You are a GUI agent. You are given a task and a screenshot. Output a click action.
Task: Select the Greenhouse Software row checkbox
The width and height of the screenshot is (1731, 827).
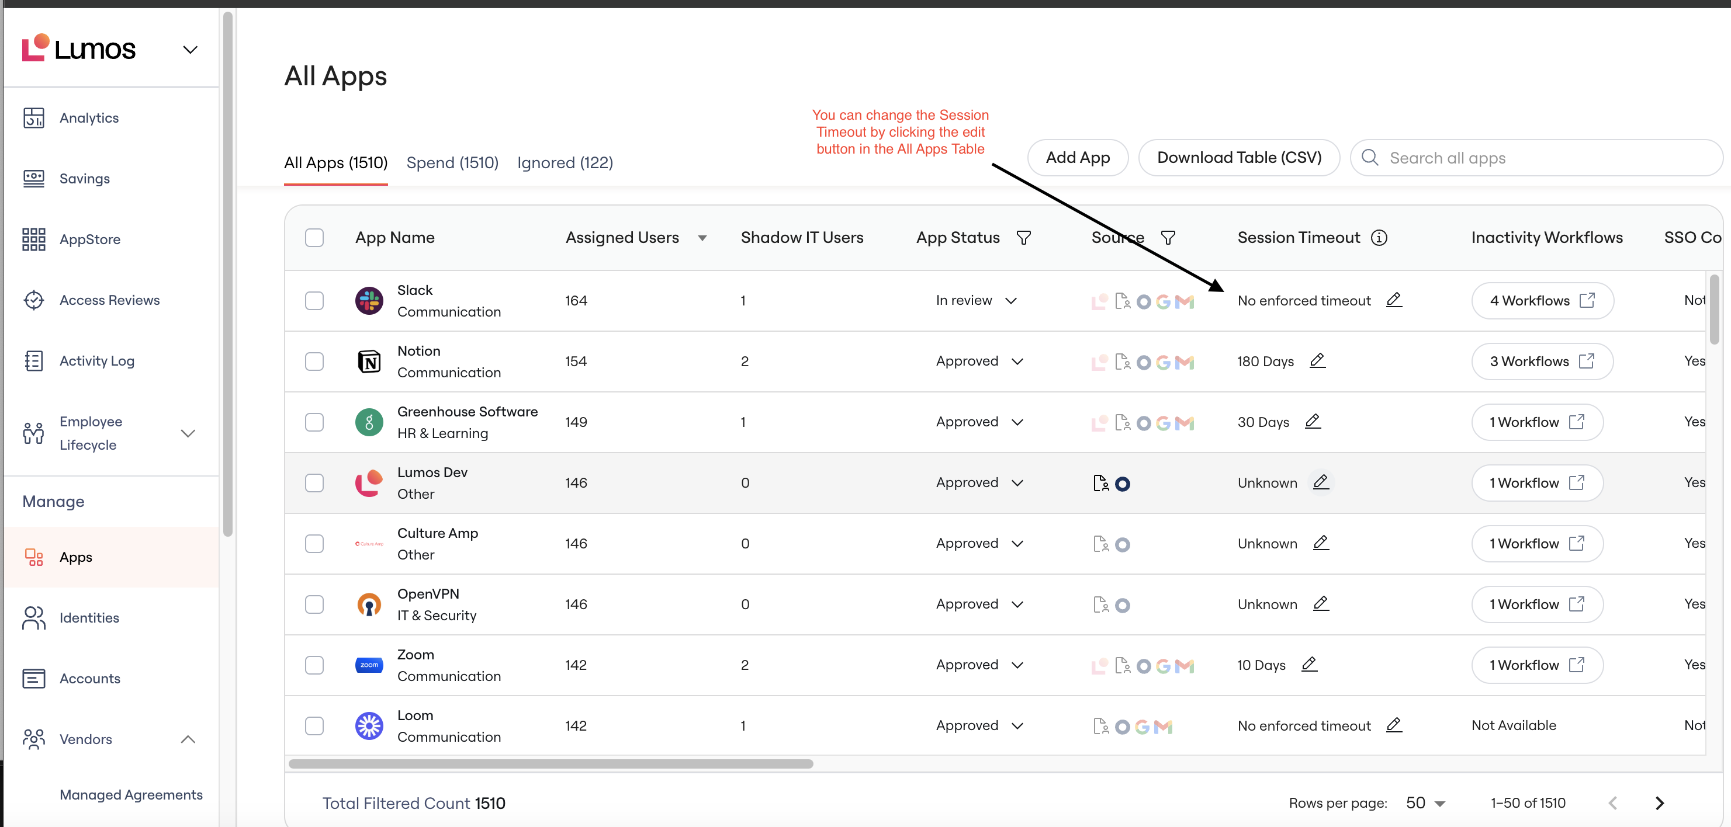click(314, 422)
